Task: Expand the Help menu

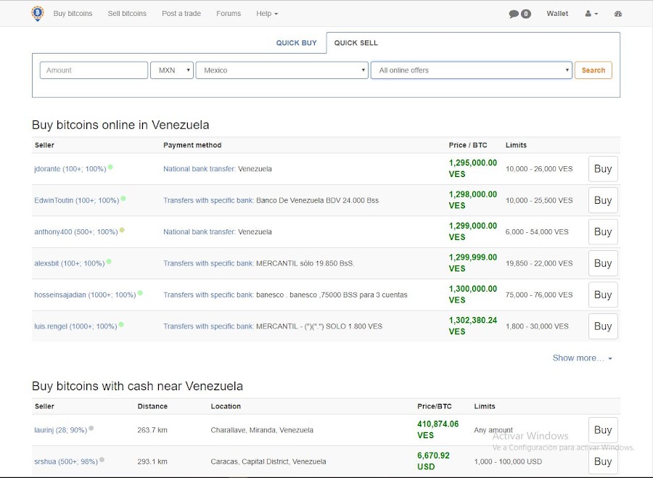Action: pyautogui.click(x=266, y=14)
